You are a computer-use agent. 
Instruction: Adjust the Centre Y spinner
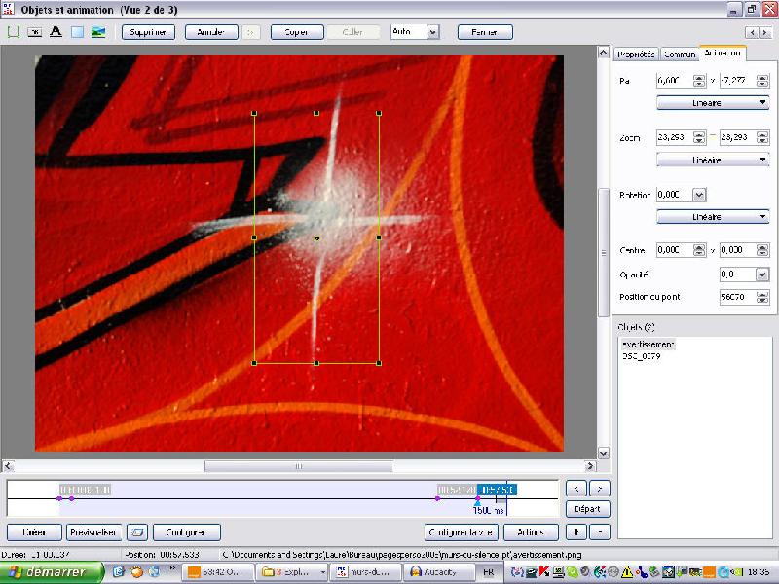[762, 250]
